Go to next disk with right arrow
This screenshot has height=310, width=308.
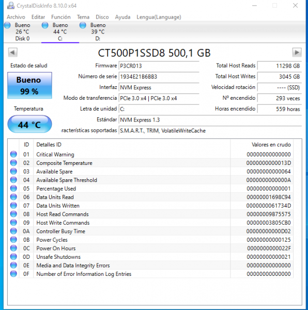click(297, 53)
